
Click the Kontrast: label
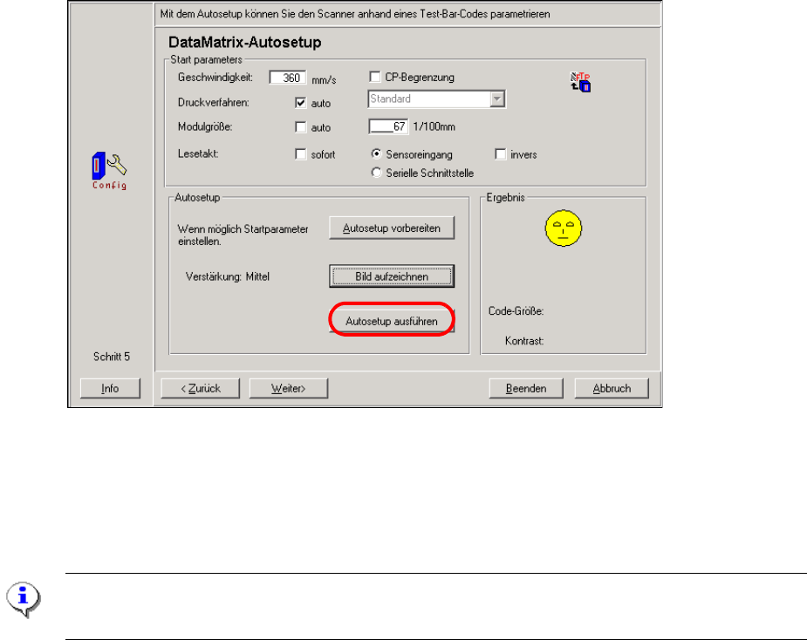click(524, 341)
